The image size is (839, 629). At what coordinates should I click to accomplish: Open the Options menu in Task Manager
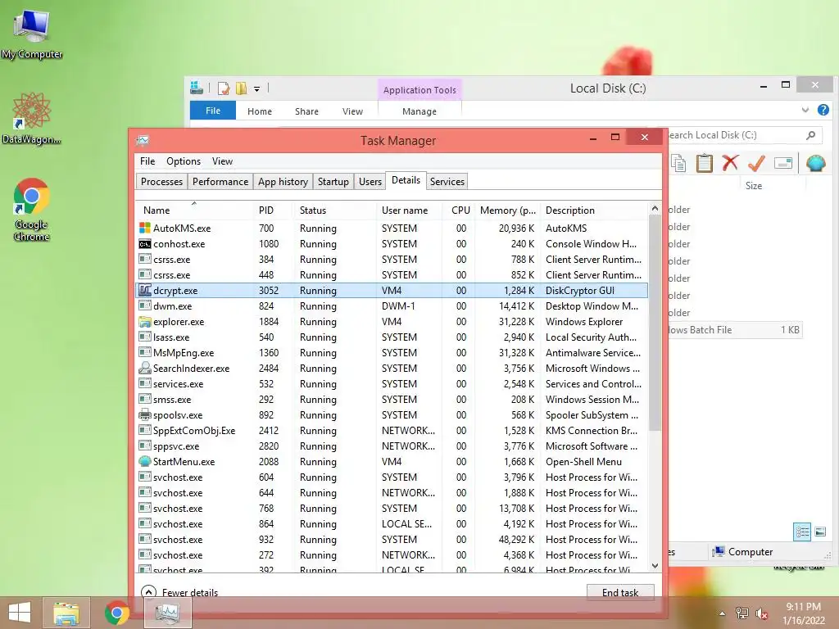[x=183, y=161]
